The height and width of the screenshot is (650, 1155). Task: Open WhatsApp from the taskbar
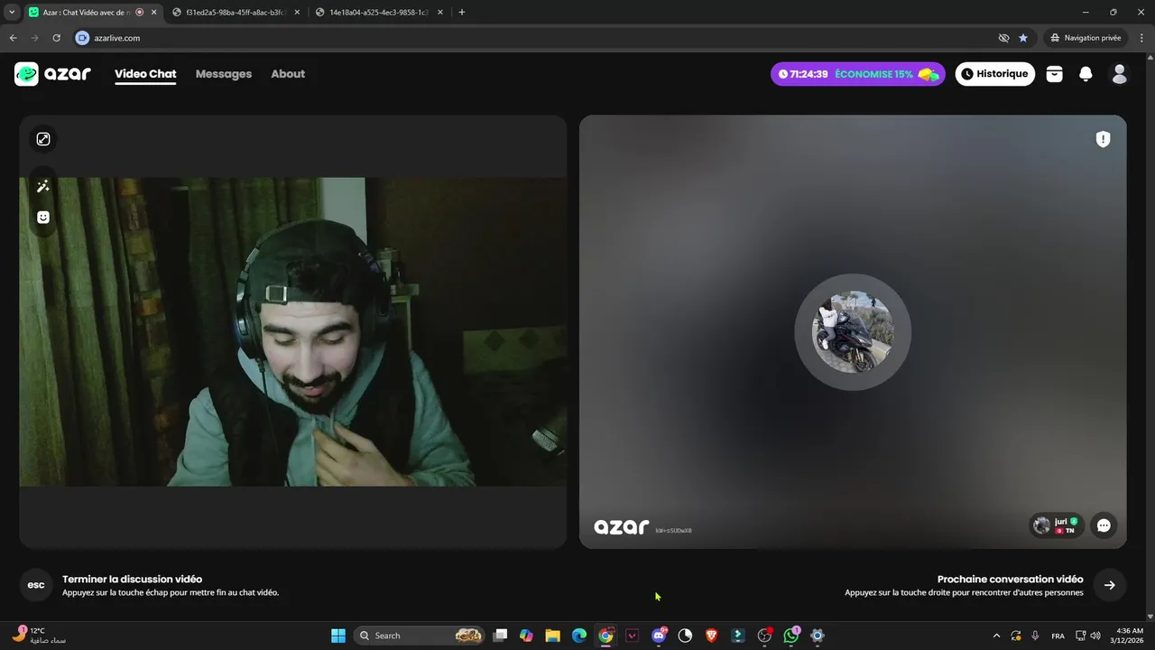[791, 636]
